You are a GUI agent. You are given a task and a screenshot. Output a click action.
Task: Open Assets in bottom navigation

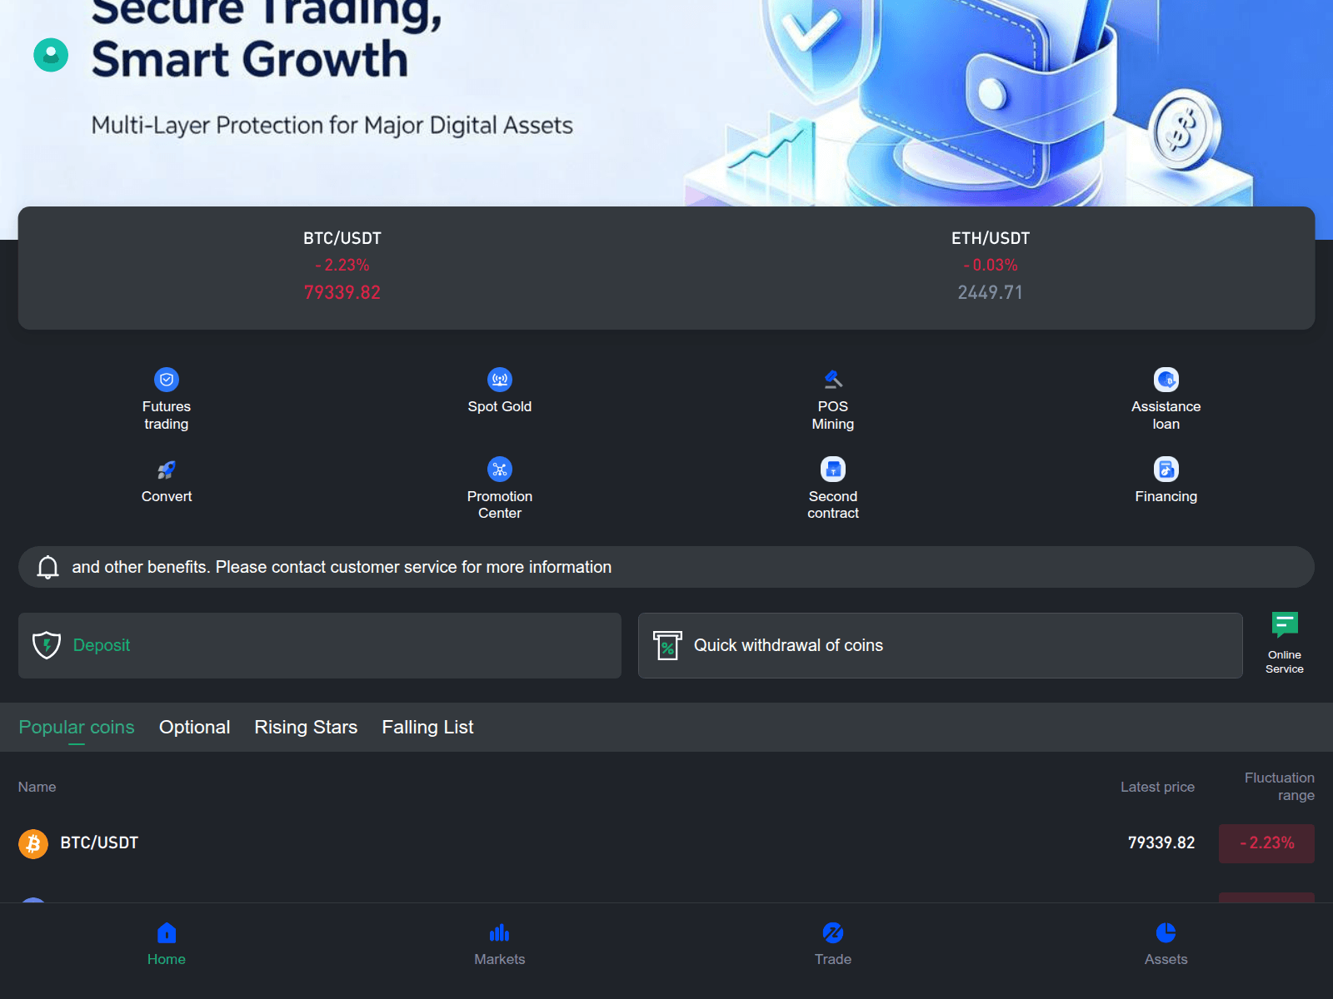coord(1166,944)
